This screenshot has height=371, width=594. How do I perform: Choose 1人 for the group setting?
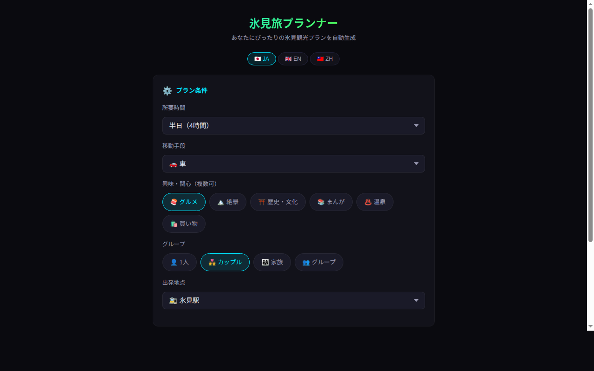point(179,262)
